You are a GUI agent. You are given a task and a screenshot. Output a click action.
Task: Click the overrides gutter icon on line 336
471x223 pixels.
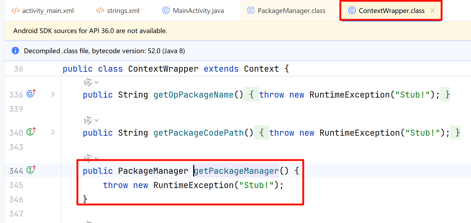[31, 94]
